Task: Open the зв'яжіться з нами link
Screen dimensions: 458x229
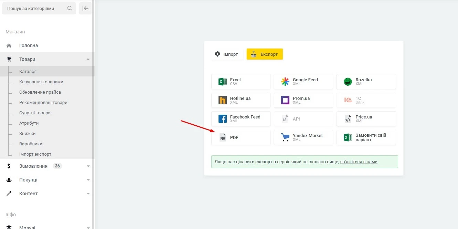Action: point(359,162)
